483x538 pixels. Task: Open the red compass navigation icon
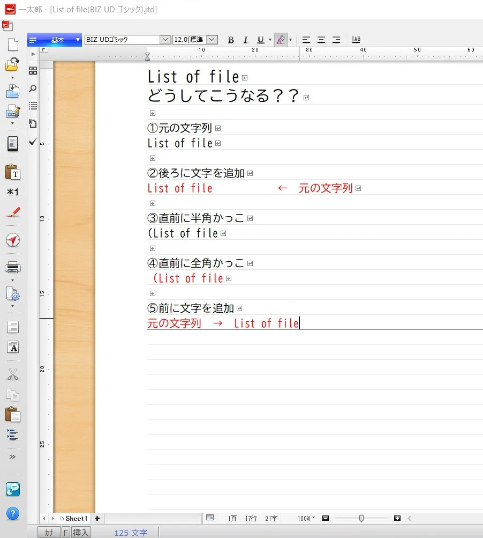pos(13,240)
